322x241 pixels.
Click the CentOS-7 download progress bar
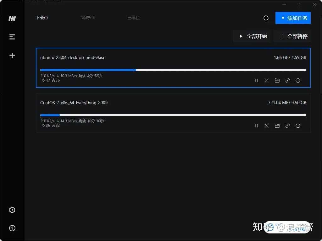coord(173,115)
